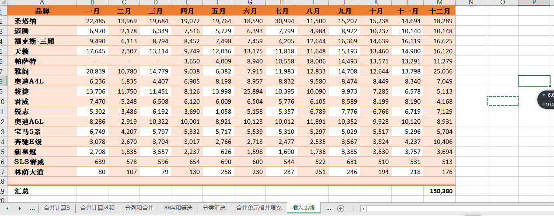The image size is (554, 216).
Task: Select the SLS赛威 brand cell
Action: coord(42,162)
